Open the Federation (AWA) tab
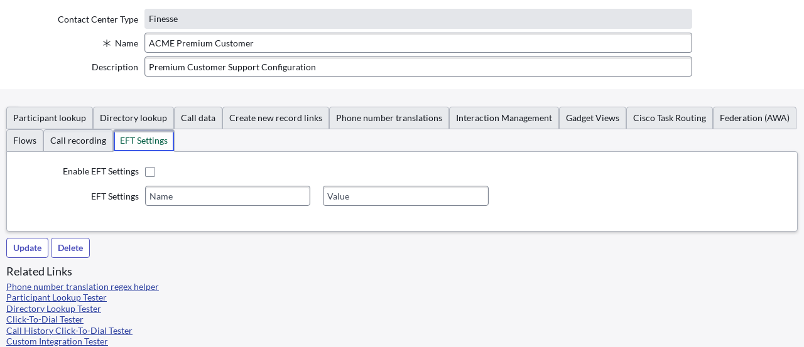 tap(754, 118)
